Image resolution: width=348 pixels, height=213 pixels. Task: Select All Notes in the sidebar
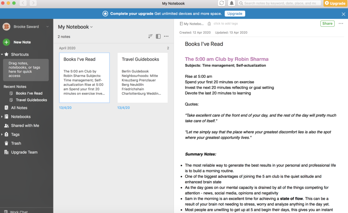click(19, 108)
